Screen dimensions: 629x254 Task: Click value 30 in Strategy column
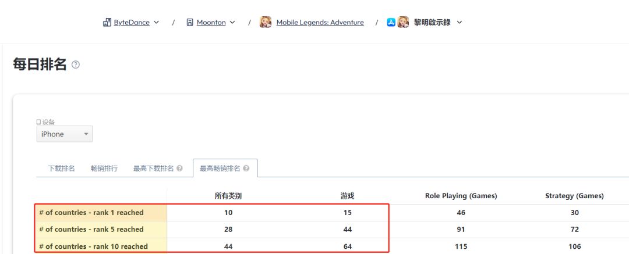(574, 213)
